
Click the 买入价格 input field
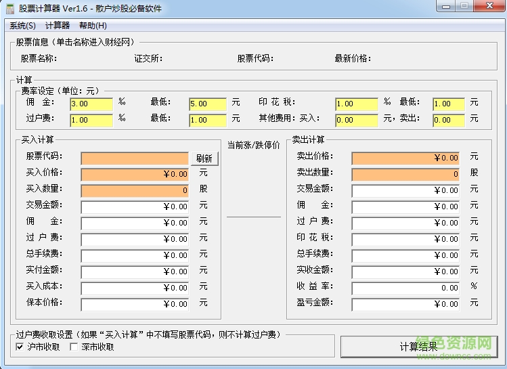[x=135, y=175]
